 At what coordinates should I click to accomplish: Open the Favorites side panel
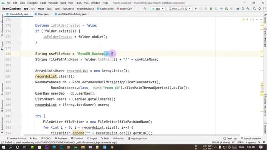coord(2,106)
